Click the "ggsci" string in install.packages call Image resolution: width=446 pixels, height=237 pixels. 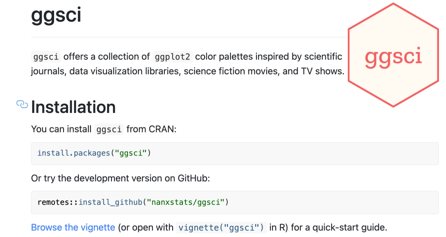tap(130, 153)
